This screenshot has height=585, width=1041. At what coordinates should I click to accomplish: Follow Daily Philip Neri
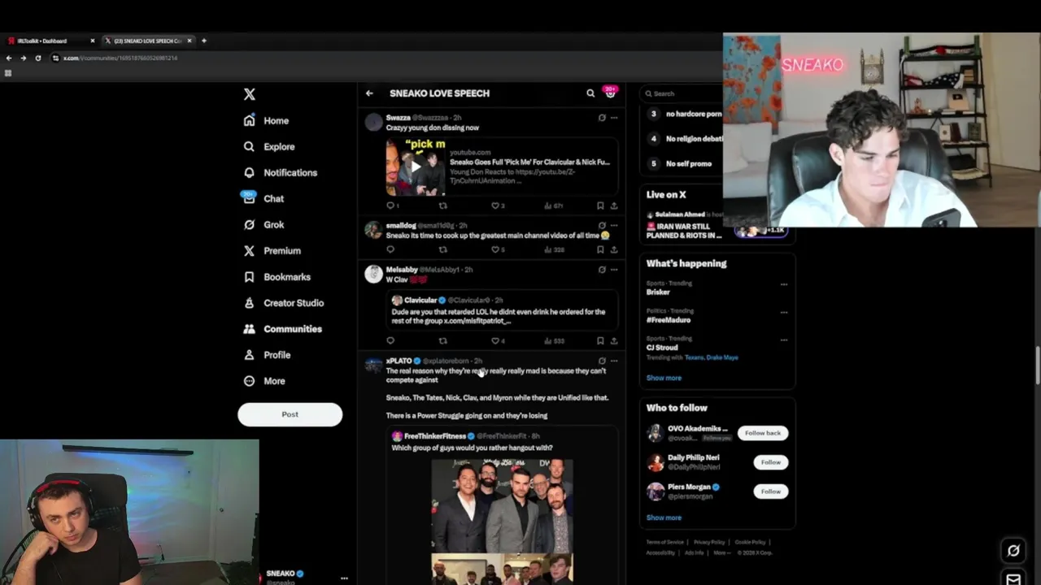tap(770, 462)
